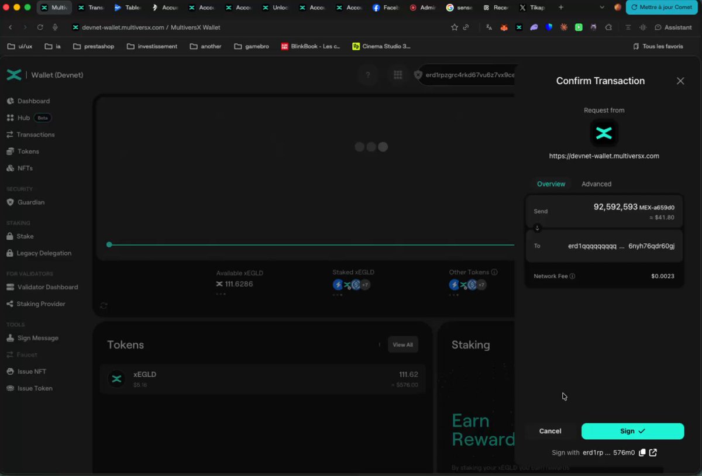This screenshot has width=702, height=476.
Task: Open the Assistant in the browser toolbar
Action: click(x=673, y=27)
